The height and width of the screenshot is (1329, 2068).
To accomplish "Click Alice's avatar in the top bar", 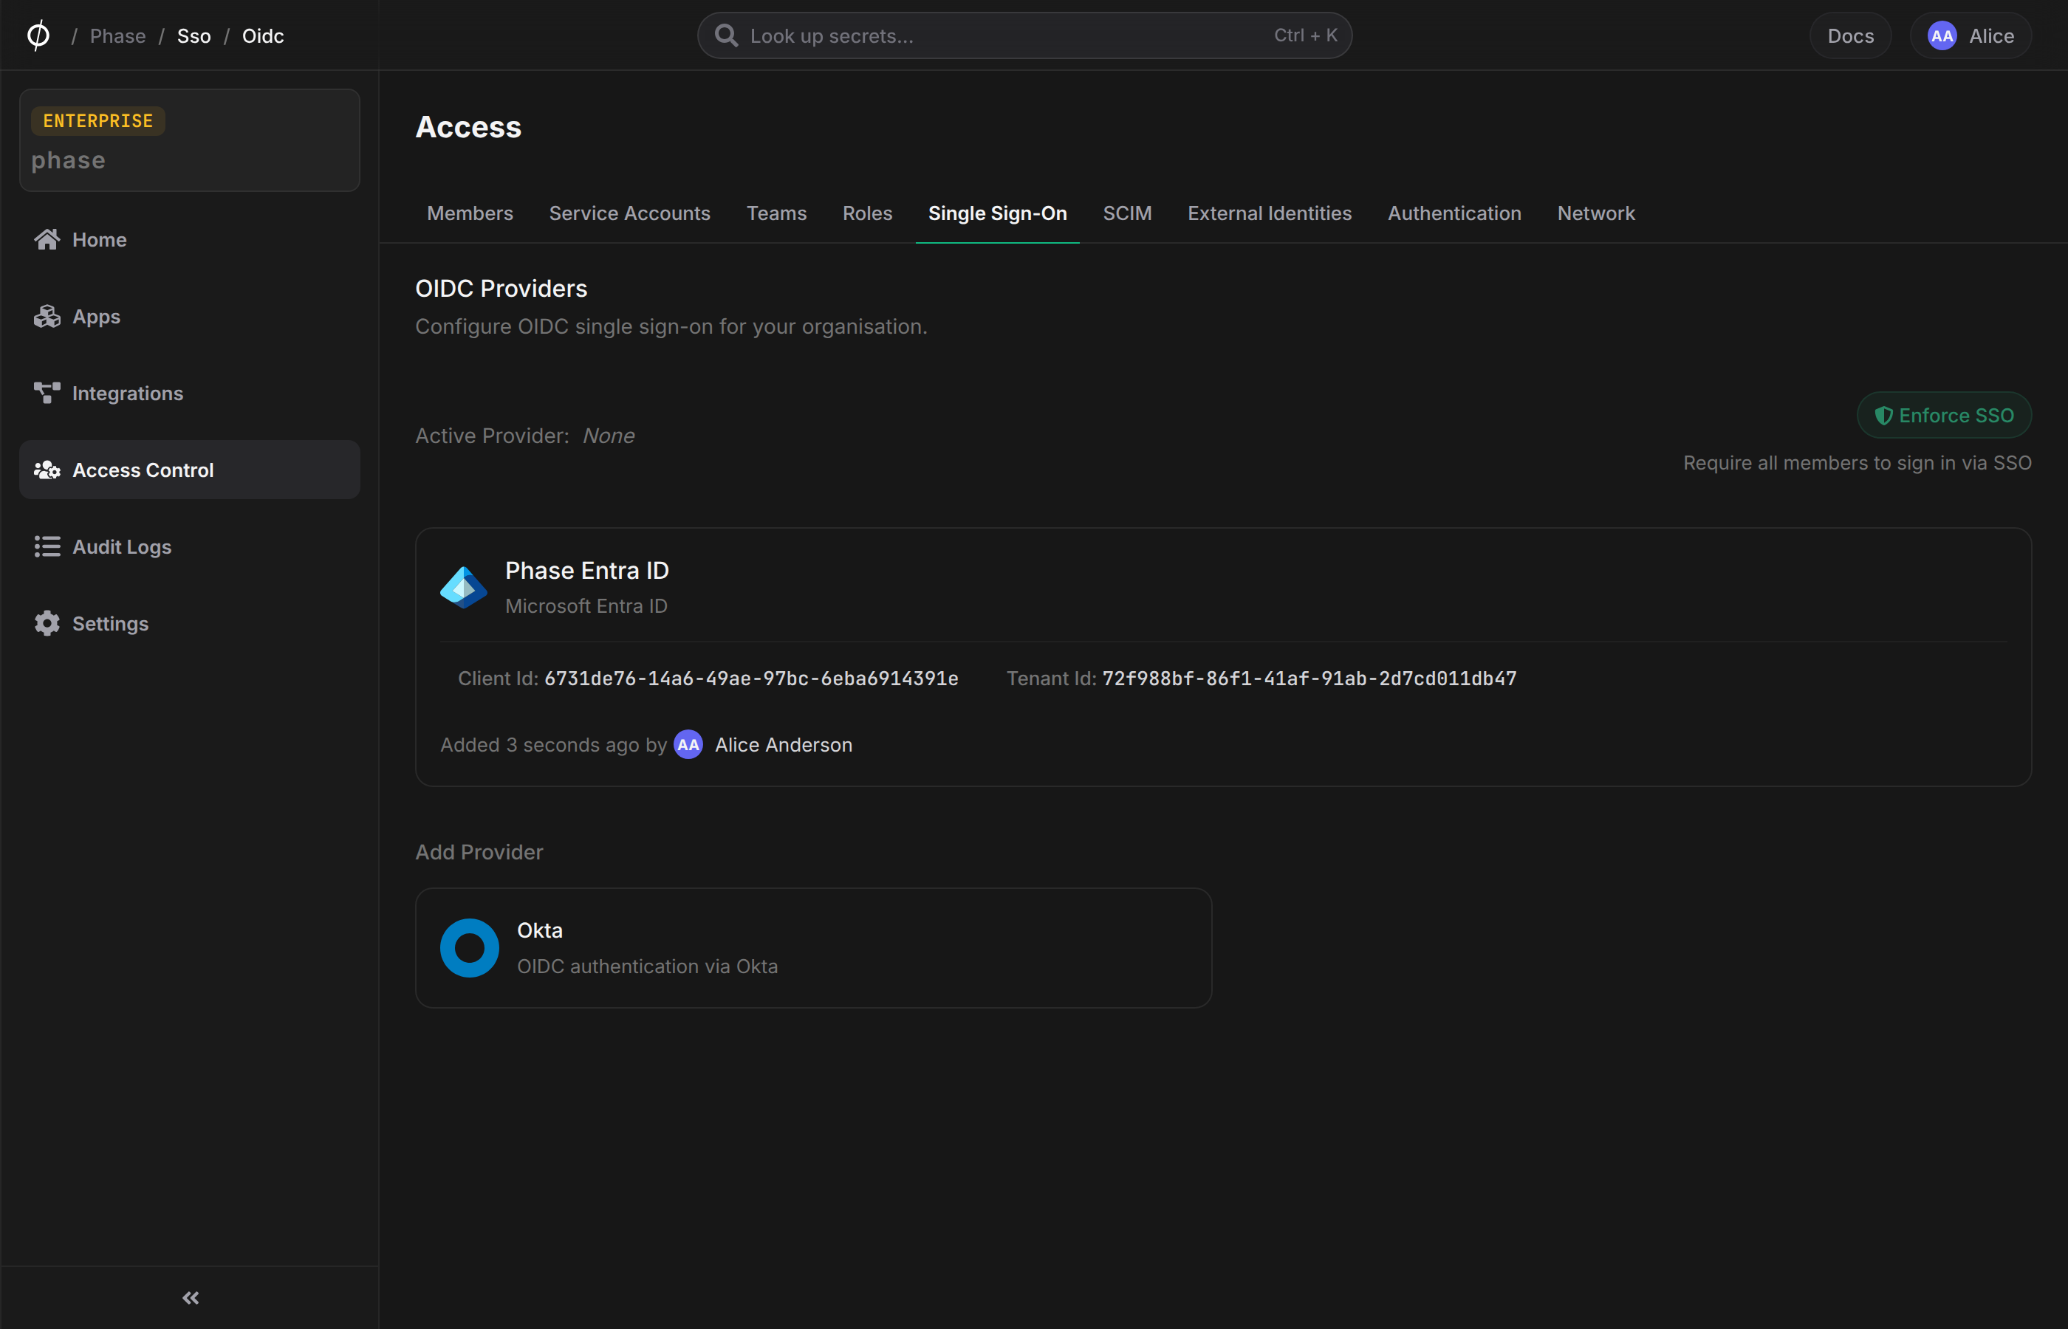I will [1942, 35].
